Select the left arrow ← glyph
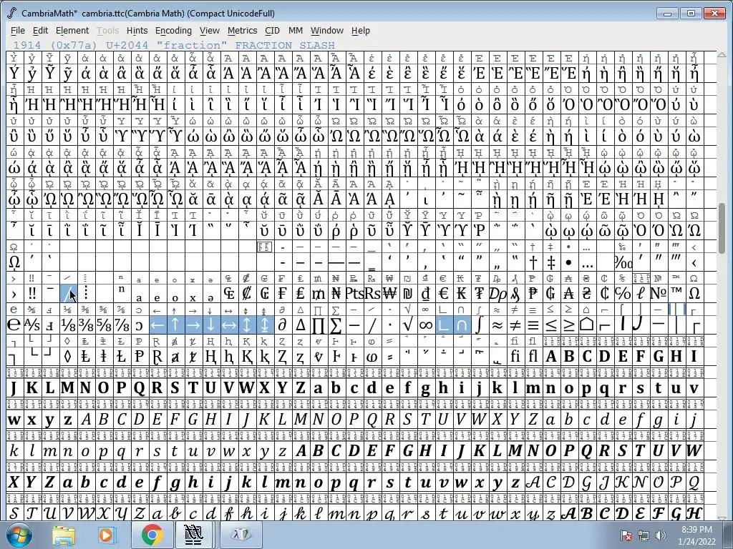 (157, 325)
